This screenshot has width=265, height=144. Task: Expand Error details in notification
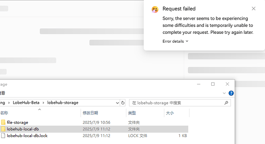[x=175, y=41]
